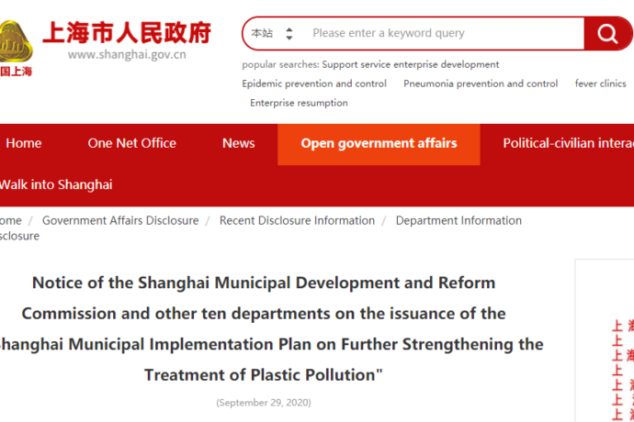Open Department Information breadcrumb link
Screen dimensions: 634x422
(x=459, y=220)
